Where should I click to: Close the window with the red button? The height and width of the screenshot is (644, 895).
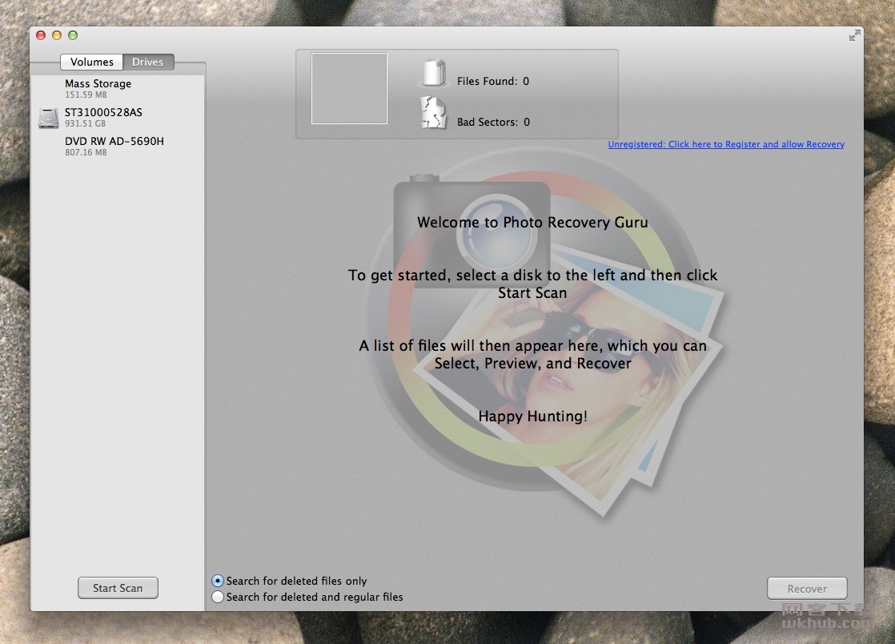41,35
